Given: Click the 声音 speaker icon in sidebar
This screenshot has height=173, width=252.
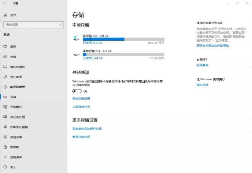Looking at the screenshot, I should pos(5,57).
